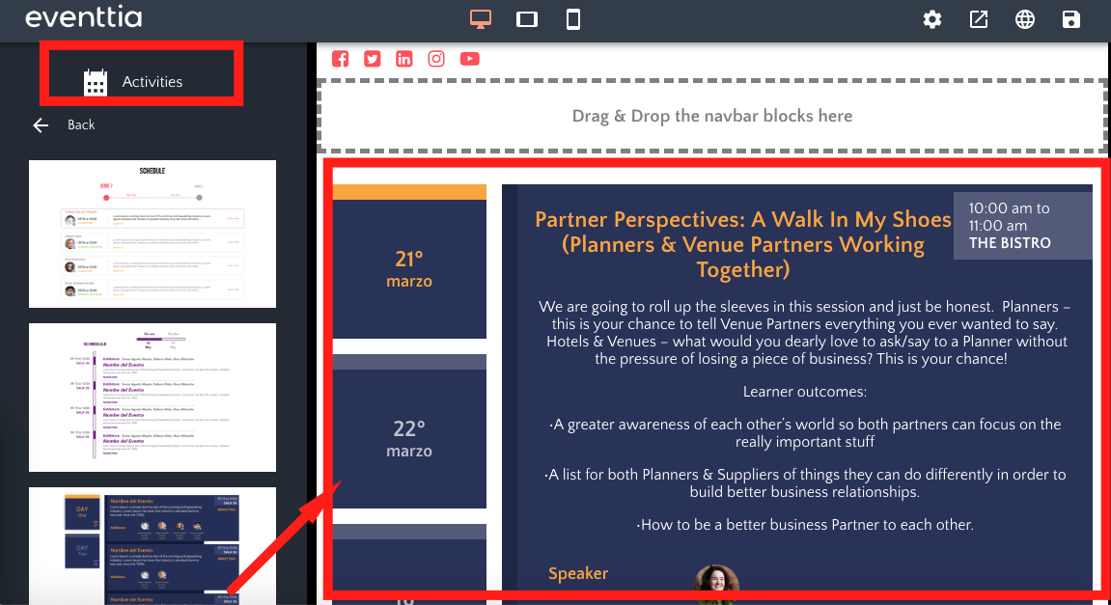Screen dimensions: 1111x605
Task: Click the eventtia logo
Action: point(83,18)
